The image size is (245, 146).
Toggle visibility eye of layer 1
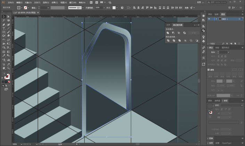[x=209, y=19]
